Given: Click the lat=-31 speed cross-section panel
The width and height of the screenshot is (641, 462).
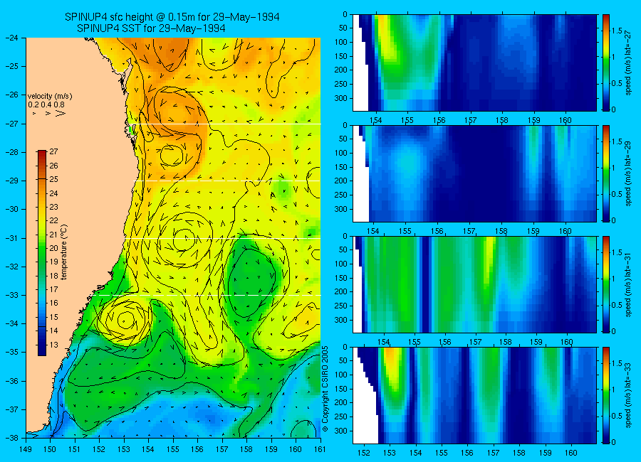Looking at the screenshot, I should [474, 285].
